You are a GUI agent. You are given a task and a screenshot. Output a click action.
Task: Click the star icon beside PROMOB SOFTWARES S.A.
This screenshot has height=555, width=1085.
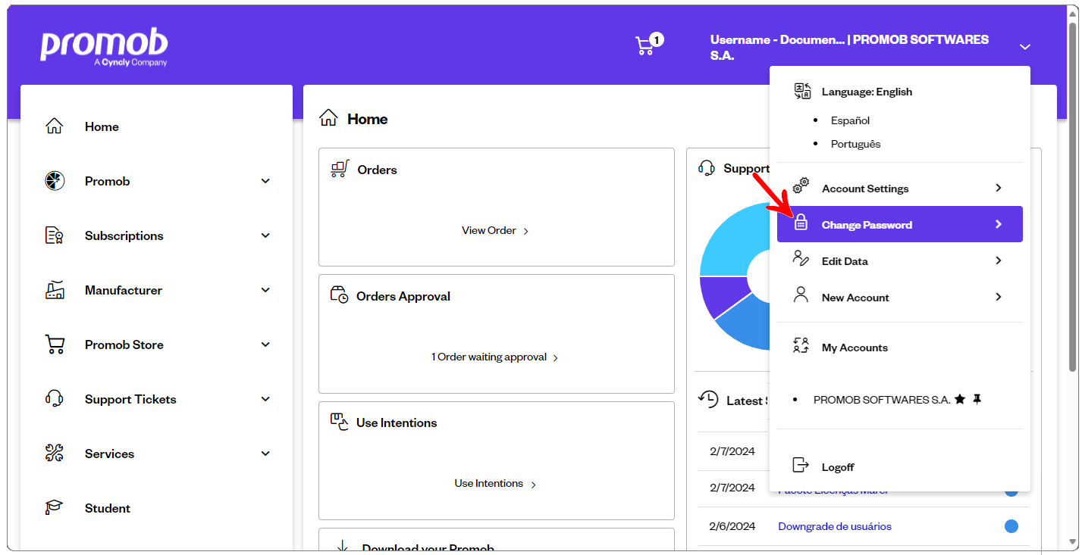960,399
